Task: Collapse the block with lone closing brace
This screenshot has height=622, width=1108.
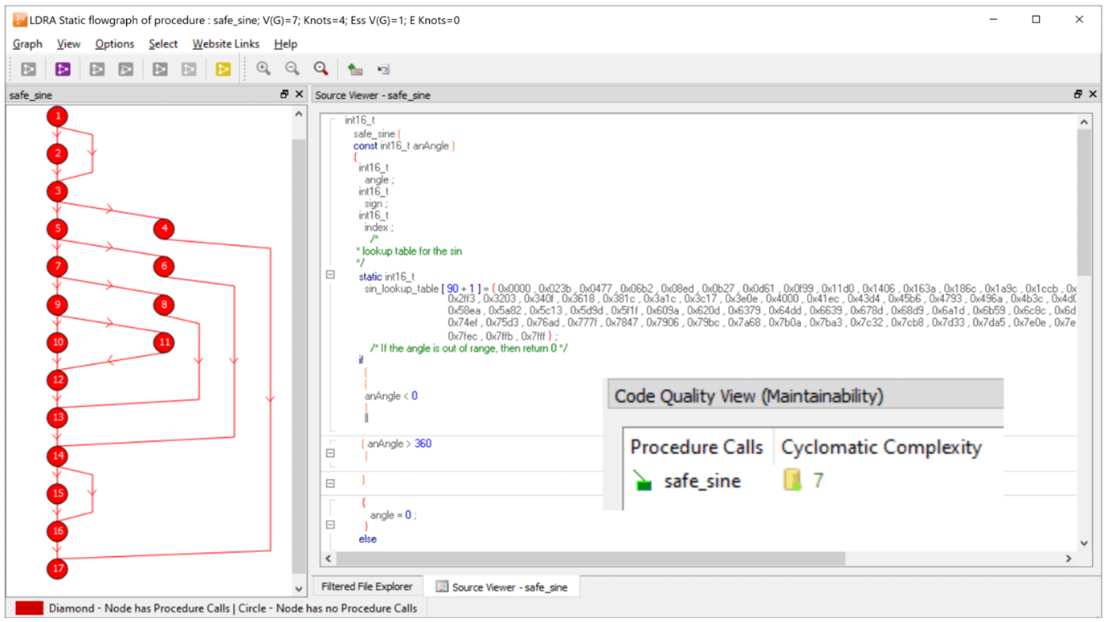Action: (x=330, y=483)
